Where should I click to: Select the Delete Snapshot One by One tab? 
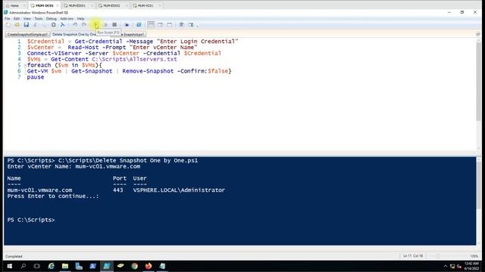point(74,34)
